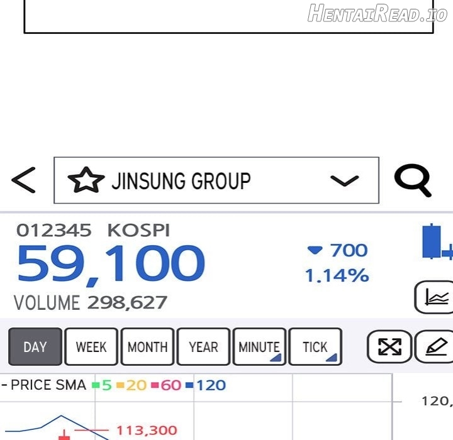Expand the JINSUNG GROUP stock dropdown chevron
The width and height of the screenshot is (453, 440).
point(344,181)
